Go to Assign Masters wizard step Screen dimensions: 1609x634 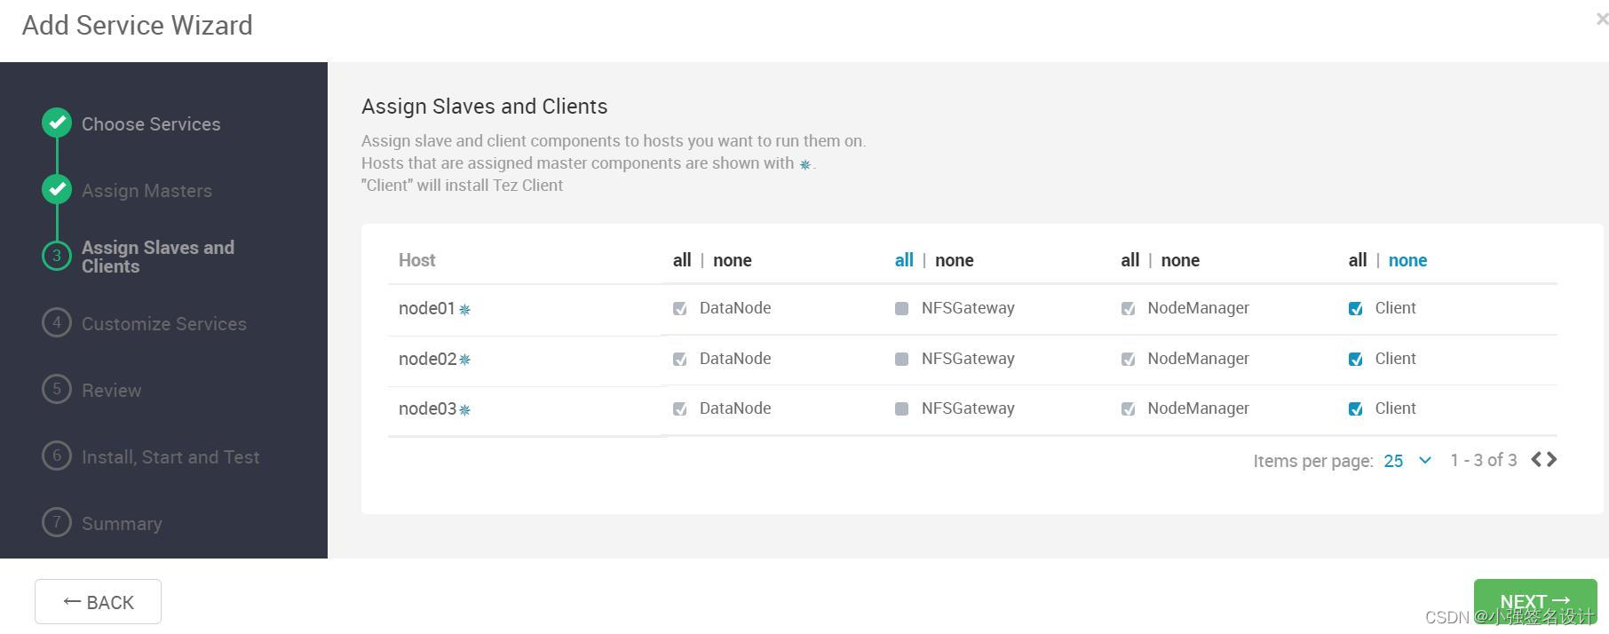tap(147, 191)
